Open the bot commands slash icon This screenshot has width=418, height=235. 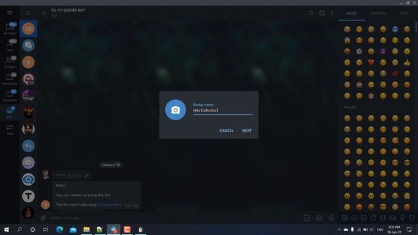pos(307,218)
